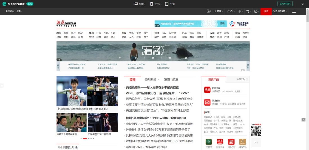
Task: Click the green 公开课 play icon
Action: pos(209,142)
